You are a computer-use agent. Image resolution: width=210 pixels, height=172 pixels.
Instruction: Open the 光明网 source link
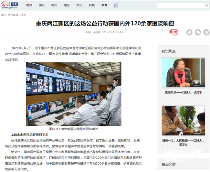[x=96, y=32]
